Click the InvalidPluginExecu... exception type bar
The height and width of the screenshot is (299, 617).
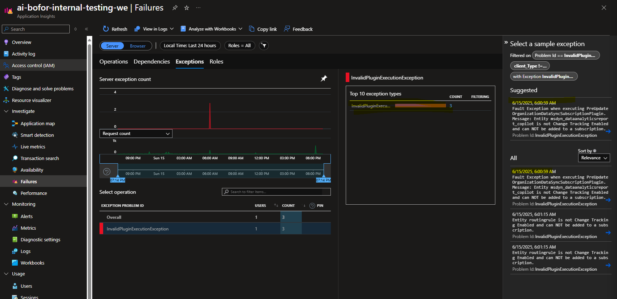pyautogui.click(x=421, y=106)
